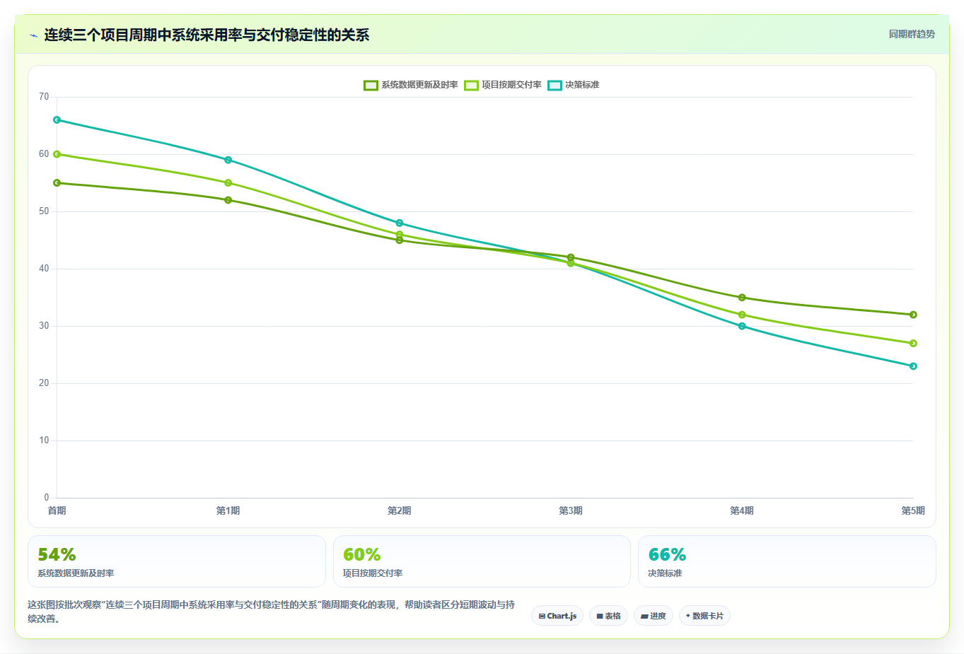964x654 pixels.
Task: Click the 第5期 x-axis label
Action: [x=913, y=510]
